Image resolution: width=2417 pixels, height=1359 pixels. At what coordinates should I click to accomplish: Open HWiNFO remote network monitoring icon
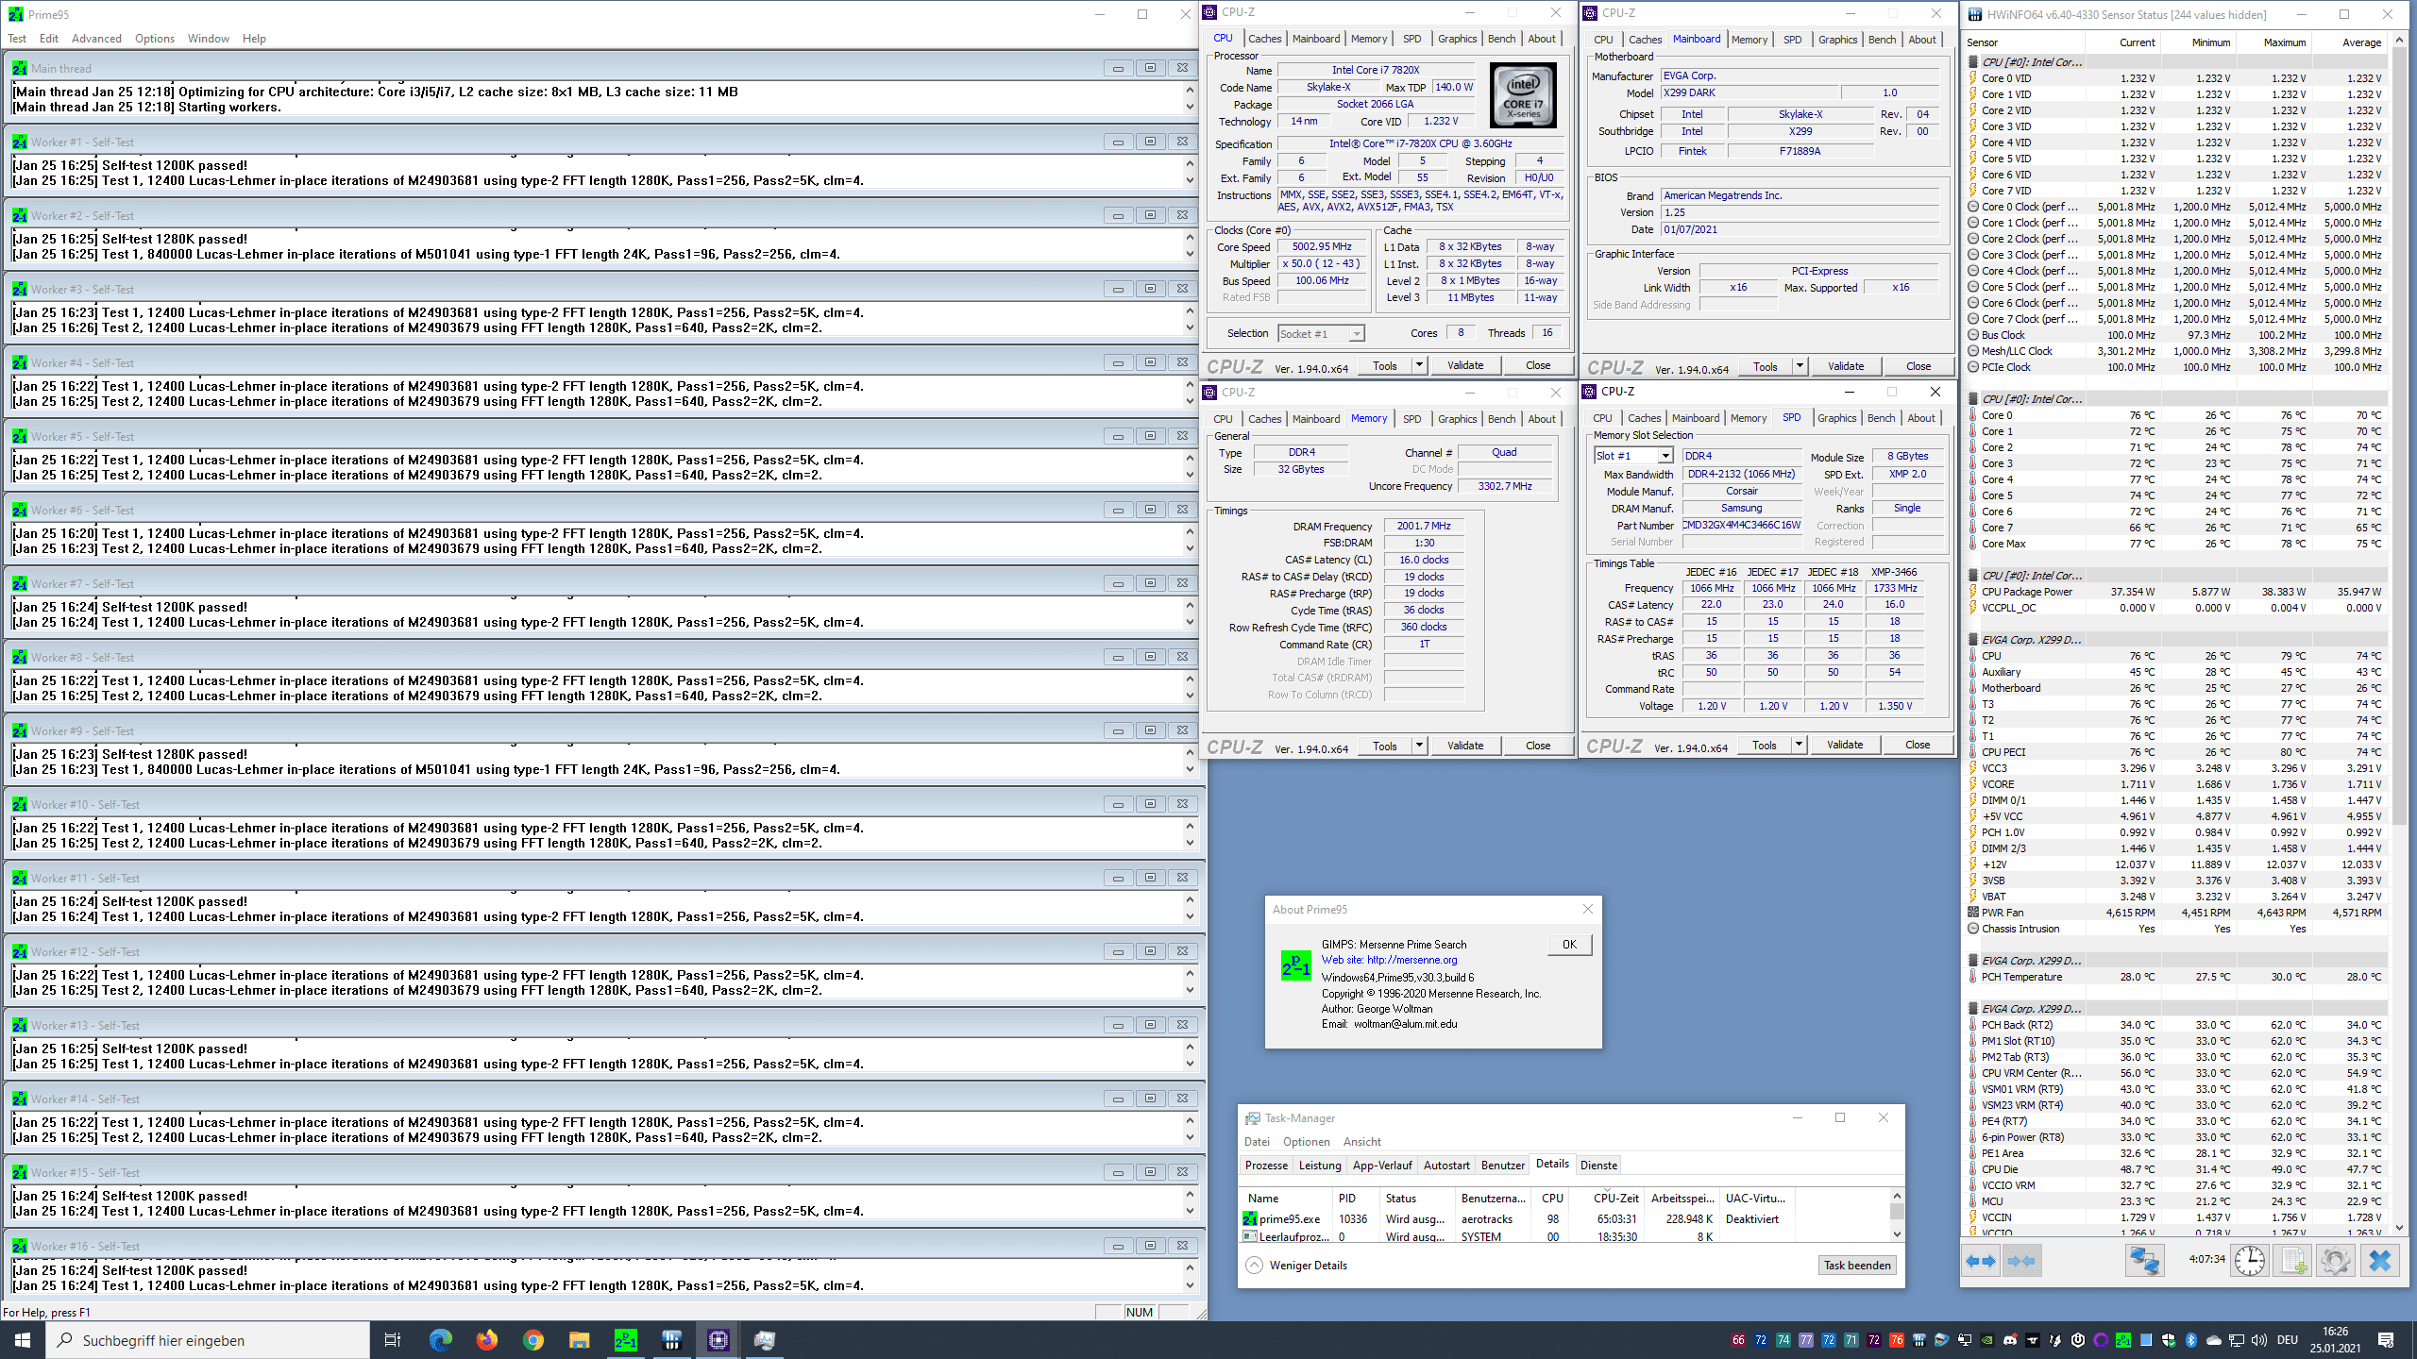tap(2144, 1261)
